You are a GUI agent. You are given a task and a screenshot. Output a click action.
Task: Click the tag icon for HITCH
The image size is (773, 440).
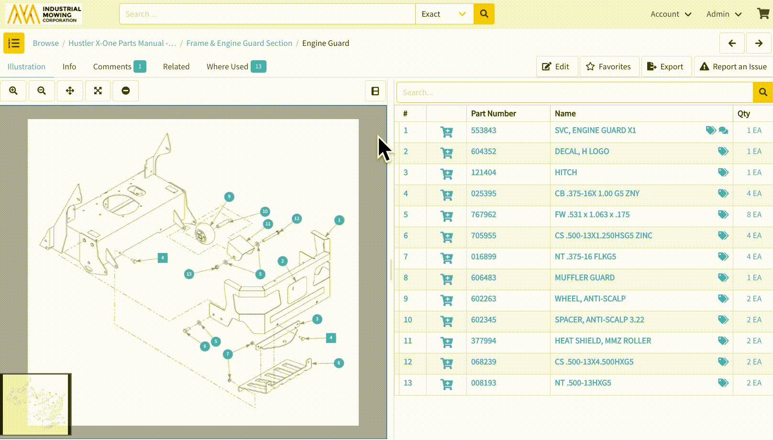723,173
